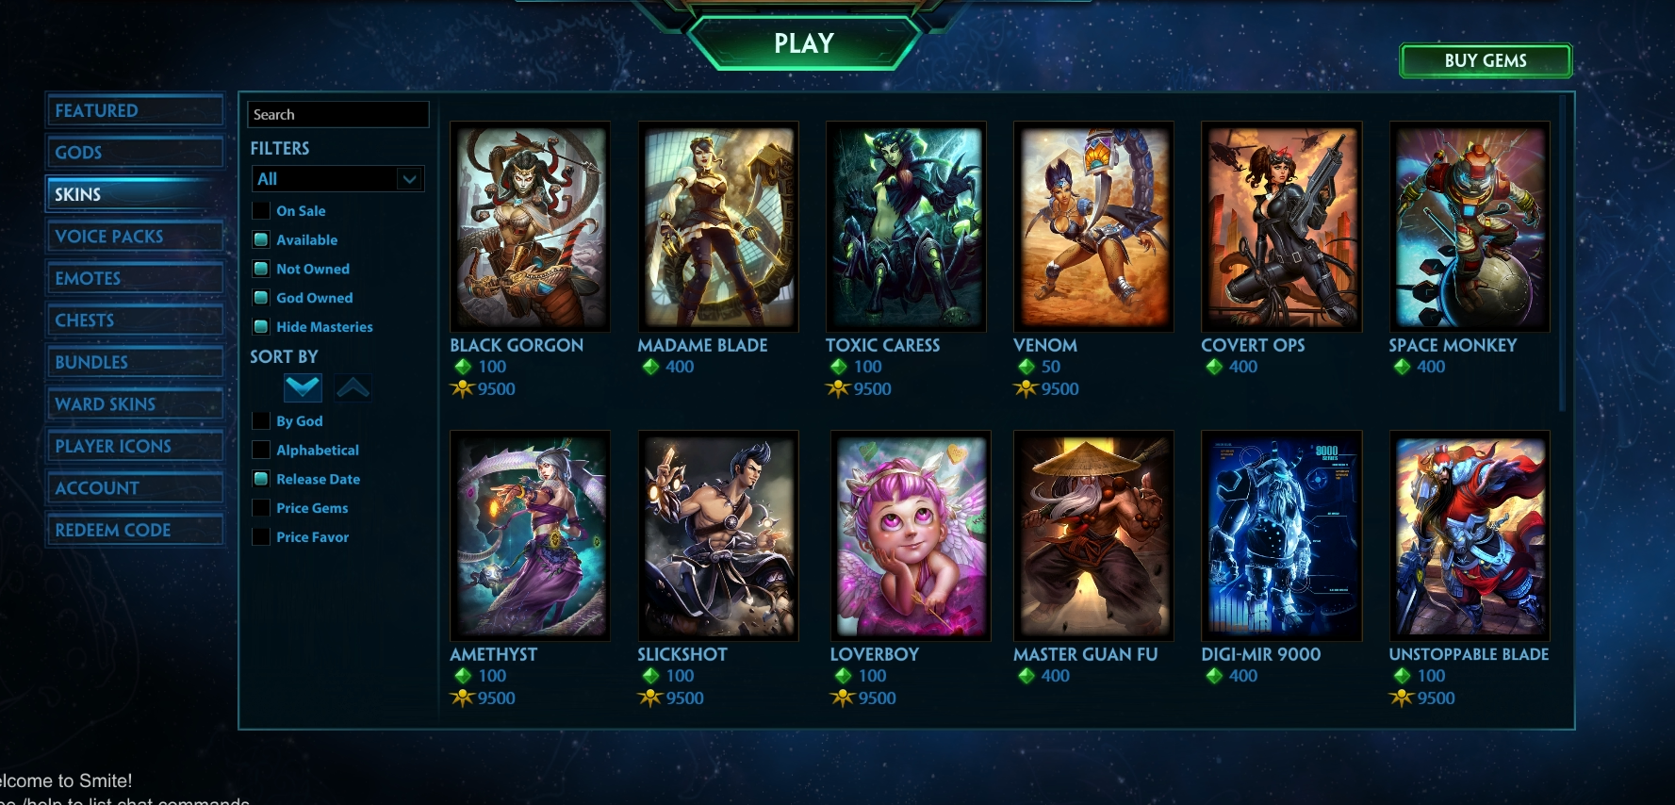
Task: Click the favor star icon under Loverboy
Action: coord(842,698)
